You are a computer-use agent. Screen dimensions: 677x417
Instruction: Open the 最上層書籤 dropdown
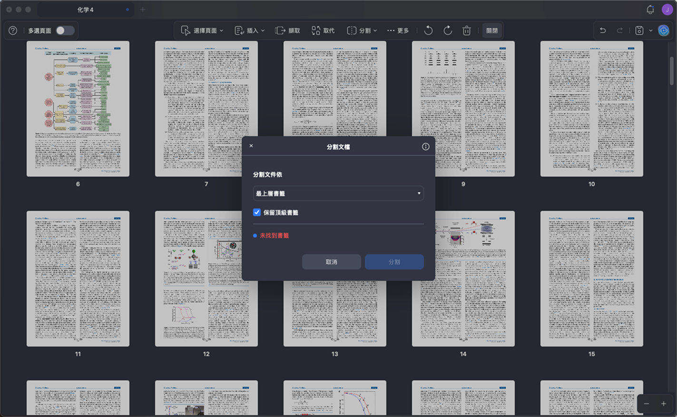click(x=338, y=193)
